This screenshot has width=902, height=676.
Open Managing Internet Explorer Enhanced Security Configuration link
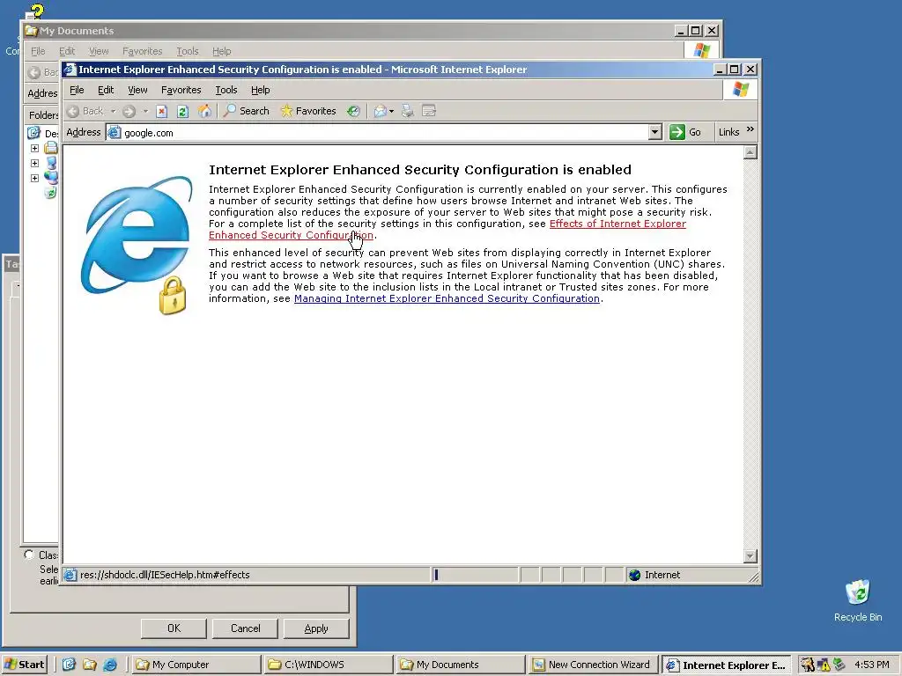(x=447, y=298)
